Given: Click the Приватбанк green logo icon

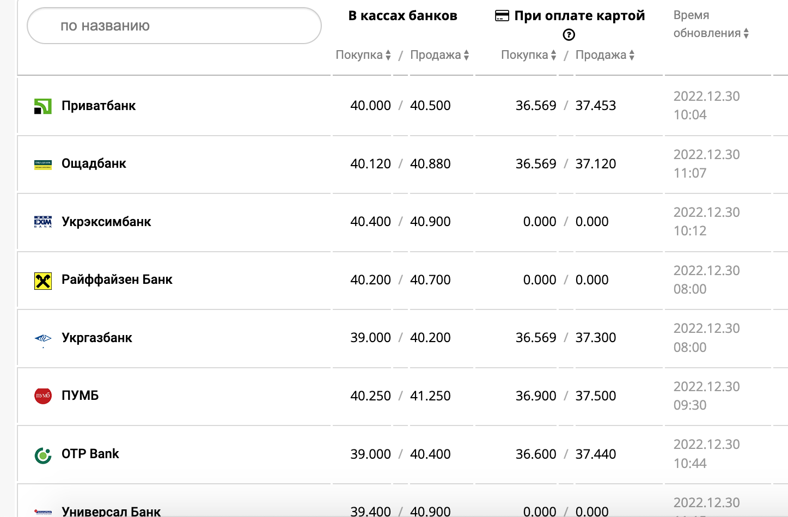Looking at the screenshot, I should (42, 106).
